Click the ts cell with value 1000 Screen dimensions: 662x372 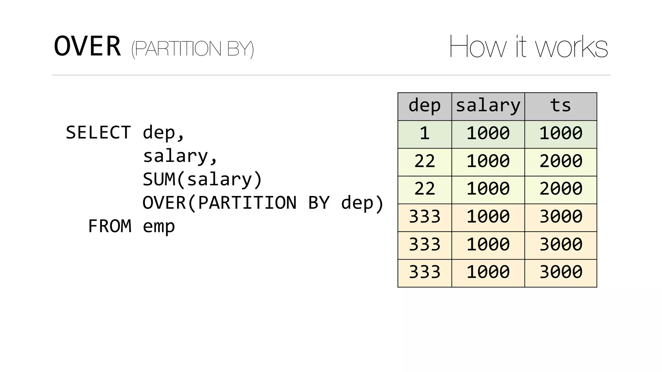point(561,134)
